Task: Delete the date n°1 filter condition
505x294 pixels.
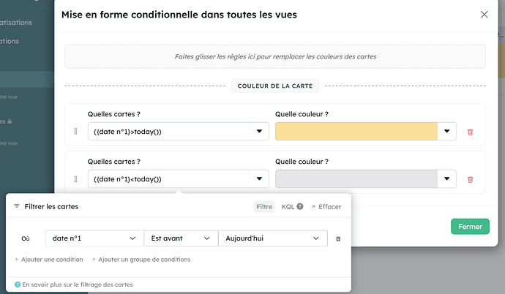Action: click(x=338, y=238)
